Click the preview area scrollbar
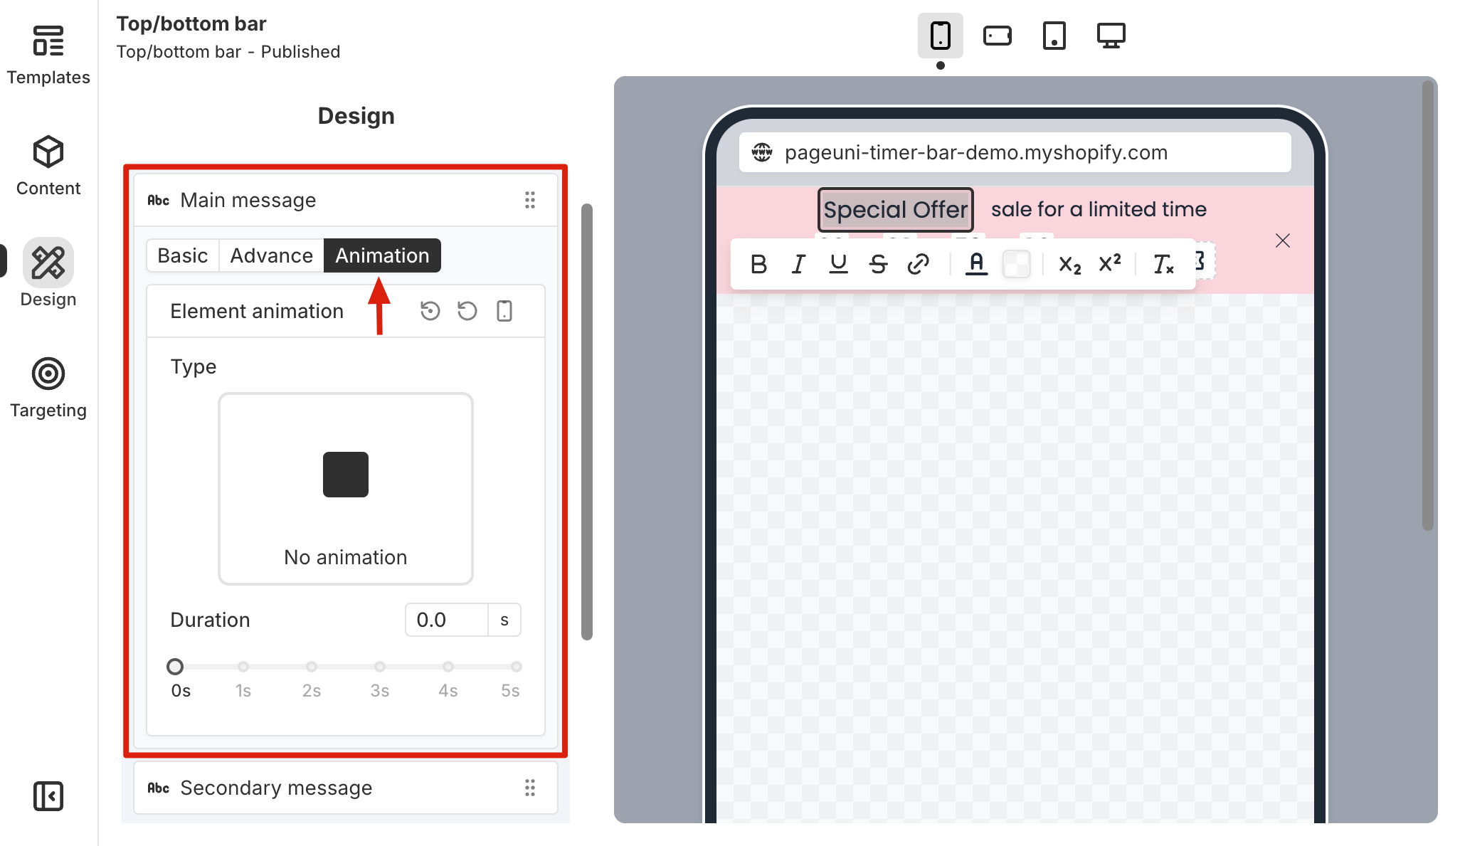 click(x=1427, y=305)
